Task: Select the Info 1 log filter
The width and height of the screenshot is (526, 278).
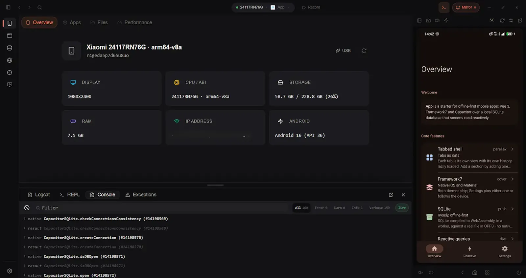Action: [357, 208]
